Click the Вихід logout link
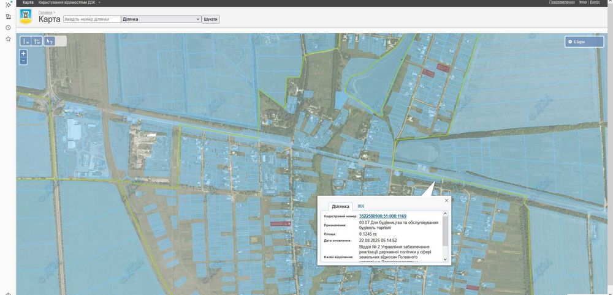 [x=595, y=2]
